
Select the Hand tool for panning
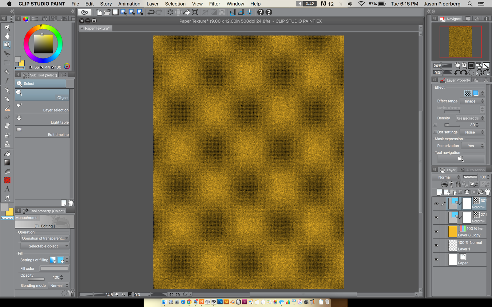click(x=7, y=36)
